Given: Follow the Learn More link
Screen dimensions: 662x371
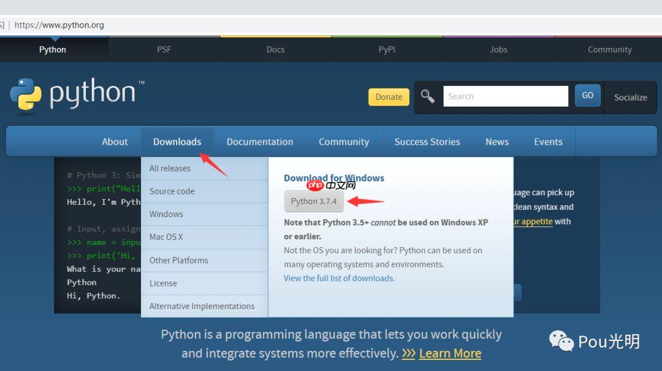Looking at the screenshot, I should coord(450,353).
